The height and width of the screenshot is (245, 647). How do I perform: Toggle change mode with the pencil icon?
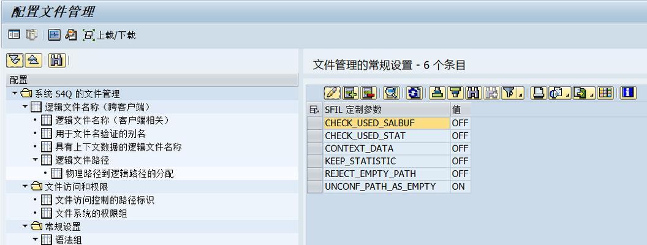point(332,93)
